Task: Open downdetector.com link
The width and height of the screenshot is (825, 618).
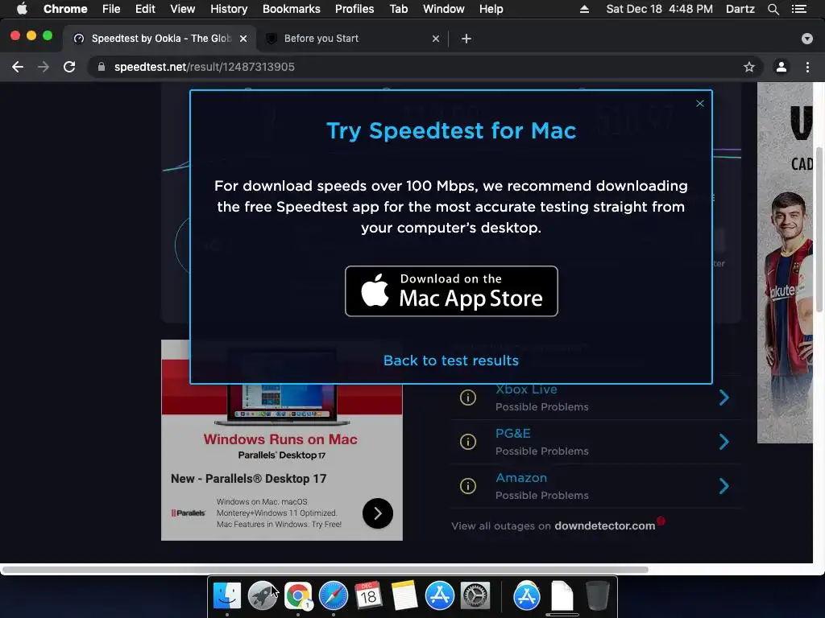Action: pyautogui.click(x=604, y=526)
